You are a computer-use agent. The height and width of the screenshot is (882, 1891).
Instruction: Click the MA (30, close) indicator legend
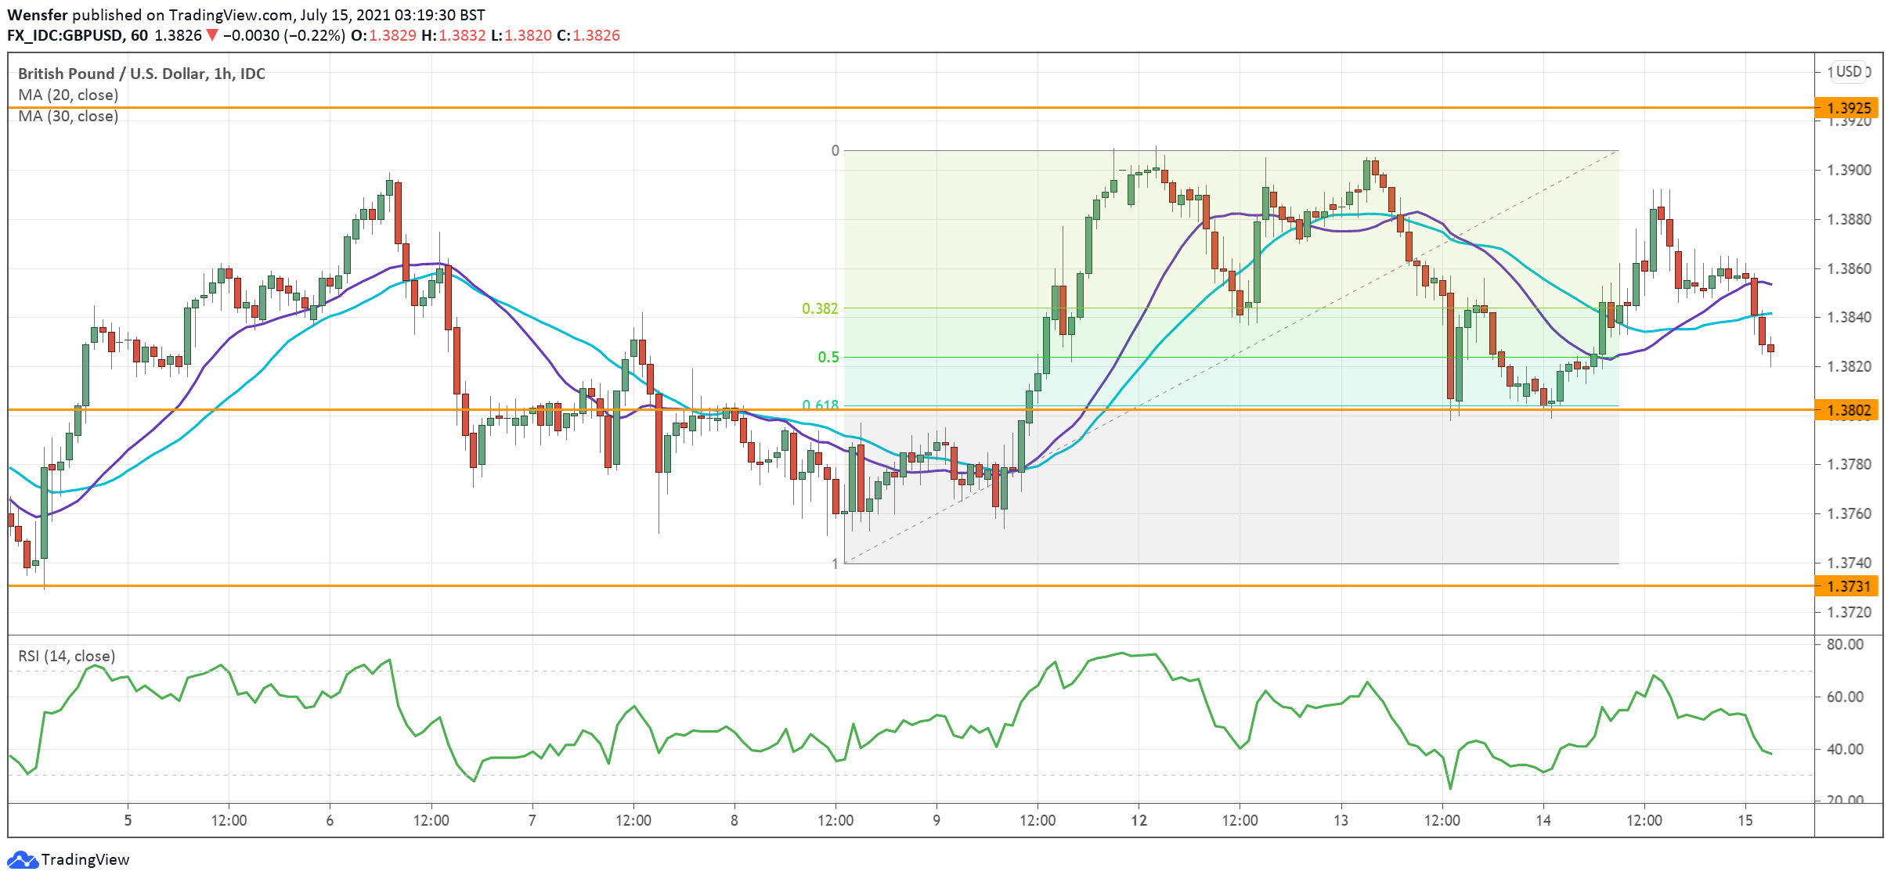(x=68, y=116)
